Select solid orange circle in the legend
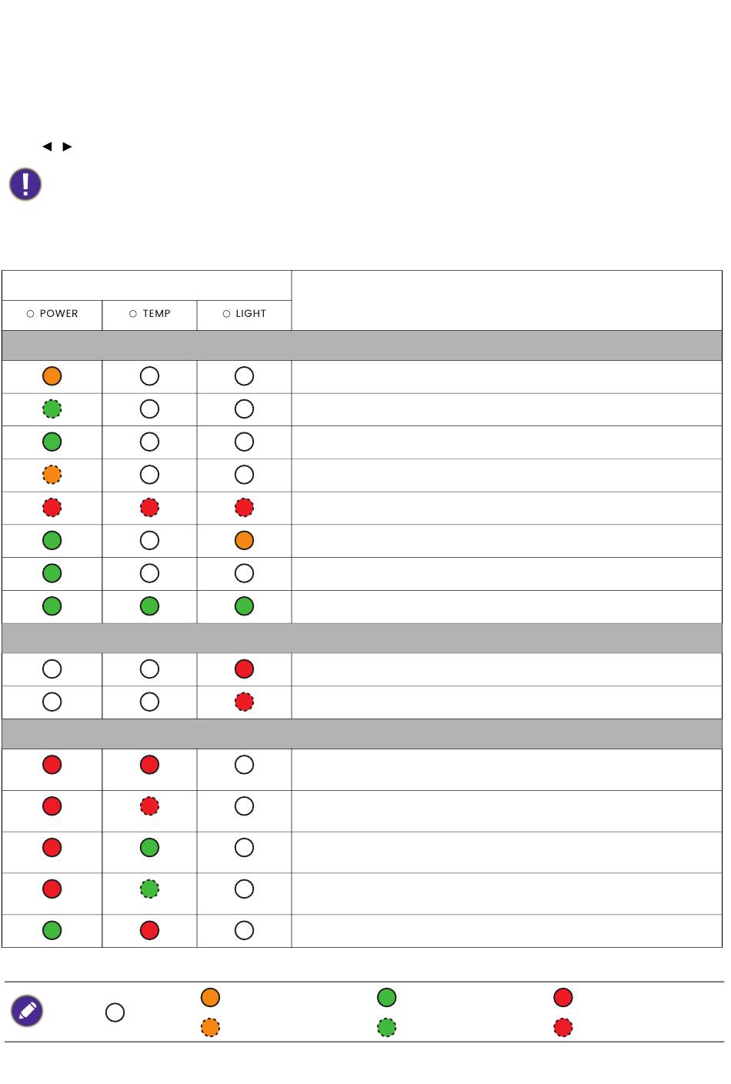This screenshot has width=731, height=1084. (x=210, y=997)
